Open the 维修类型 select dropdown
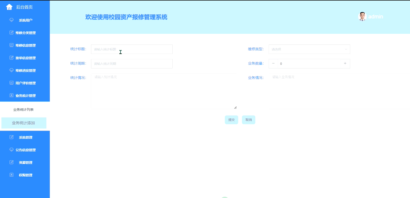 click(309, 49)
